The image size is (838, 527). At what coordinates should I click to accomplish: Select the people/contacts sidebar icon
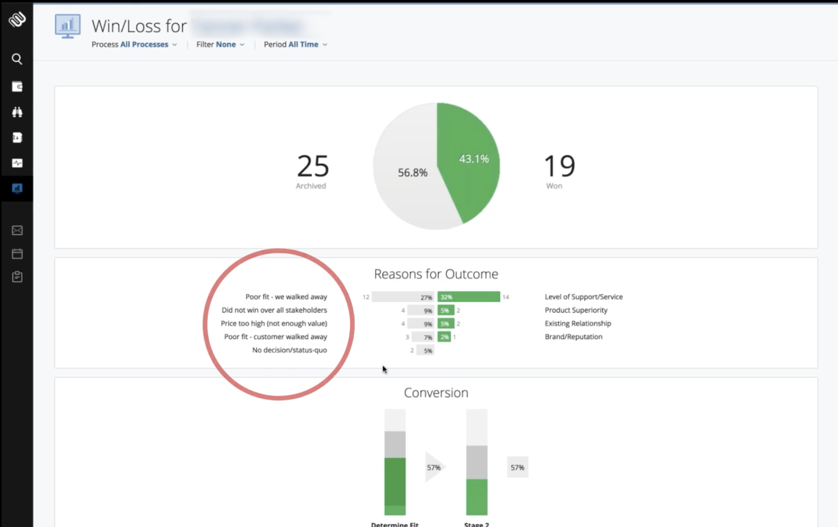point(17,137)
